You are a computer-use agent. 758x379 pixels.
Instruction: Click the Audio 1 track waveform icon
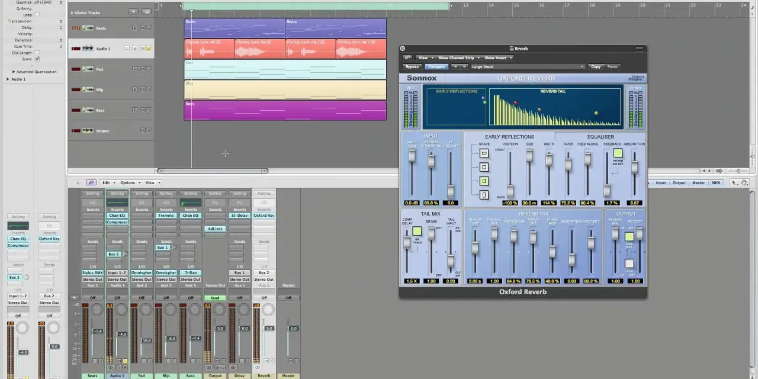point(88,49)
